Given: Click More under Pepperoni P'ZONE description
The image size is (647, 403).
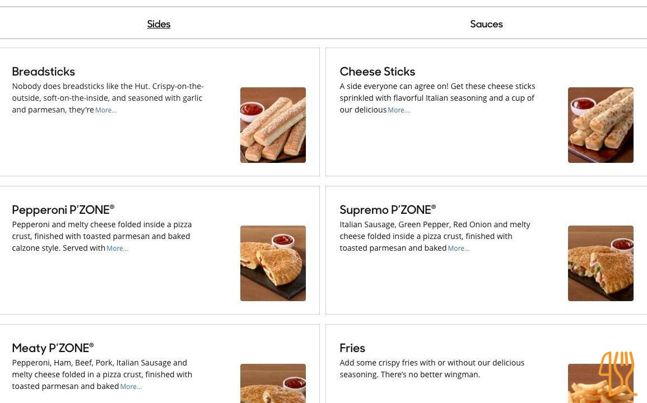Looking at the screenshot, I should click(x=117, y=249).
